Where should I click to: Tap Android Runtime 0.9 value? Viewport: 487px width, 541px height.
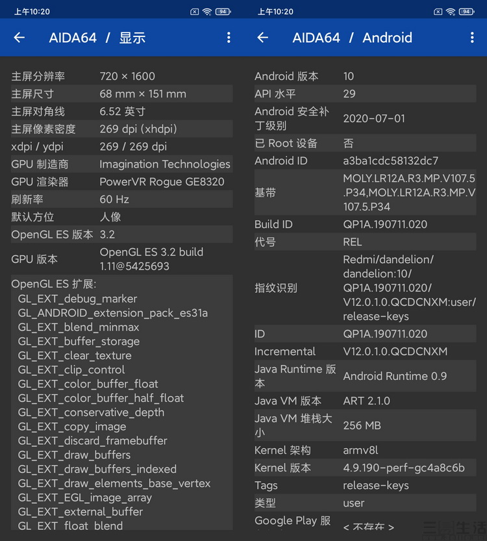[395, 376]
